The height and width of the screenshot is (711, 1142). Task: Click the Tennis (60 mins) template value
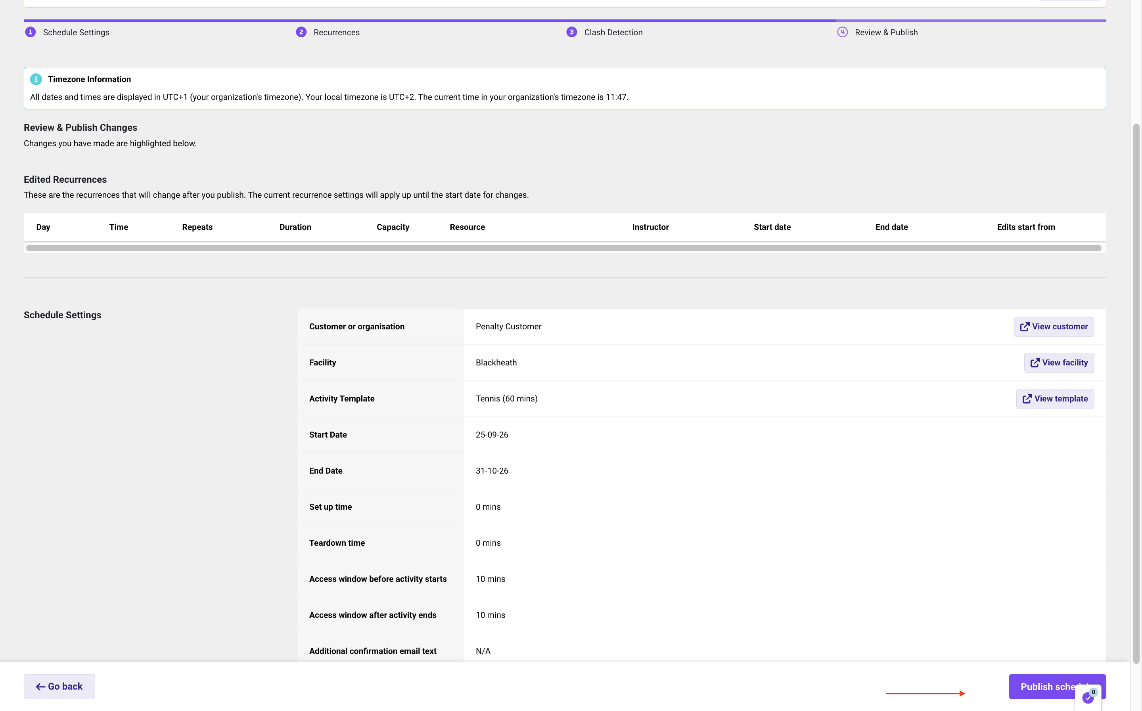pyautogui.click(x=506, y=399)
